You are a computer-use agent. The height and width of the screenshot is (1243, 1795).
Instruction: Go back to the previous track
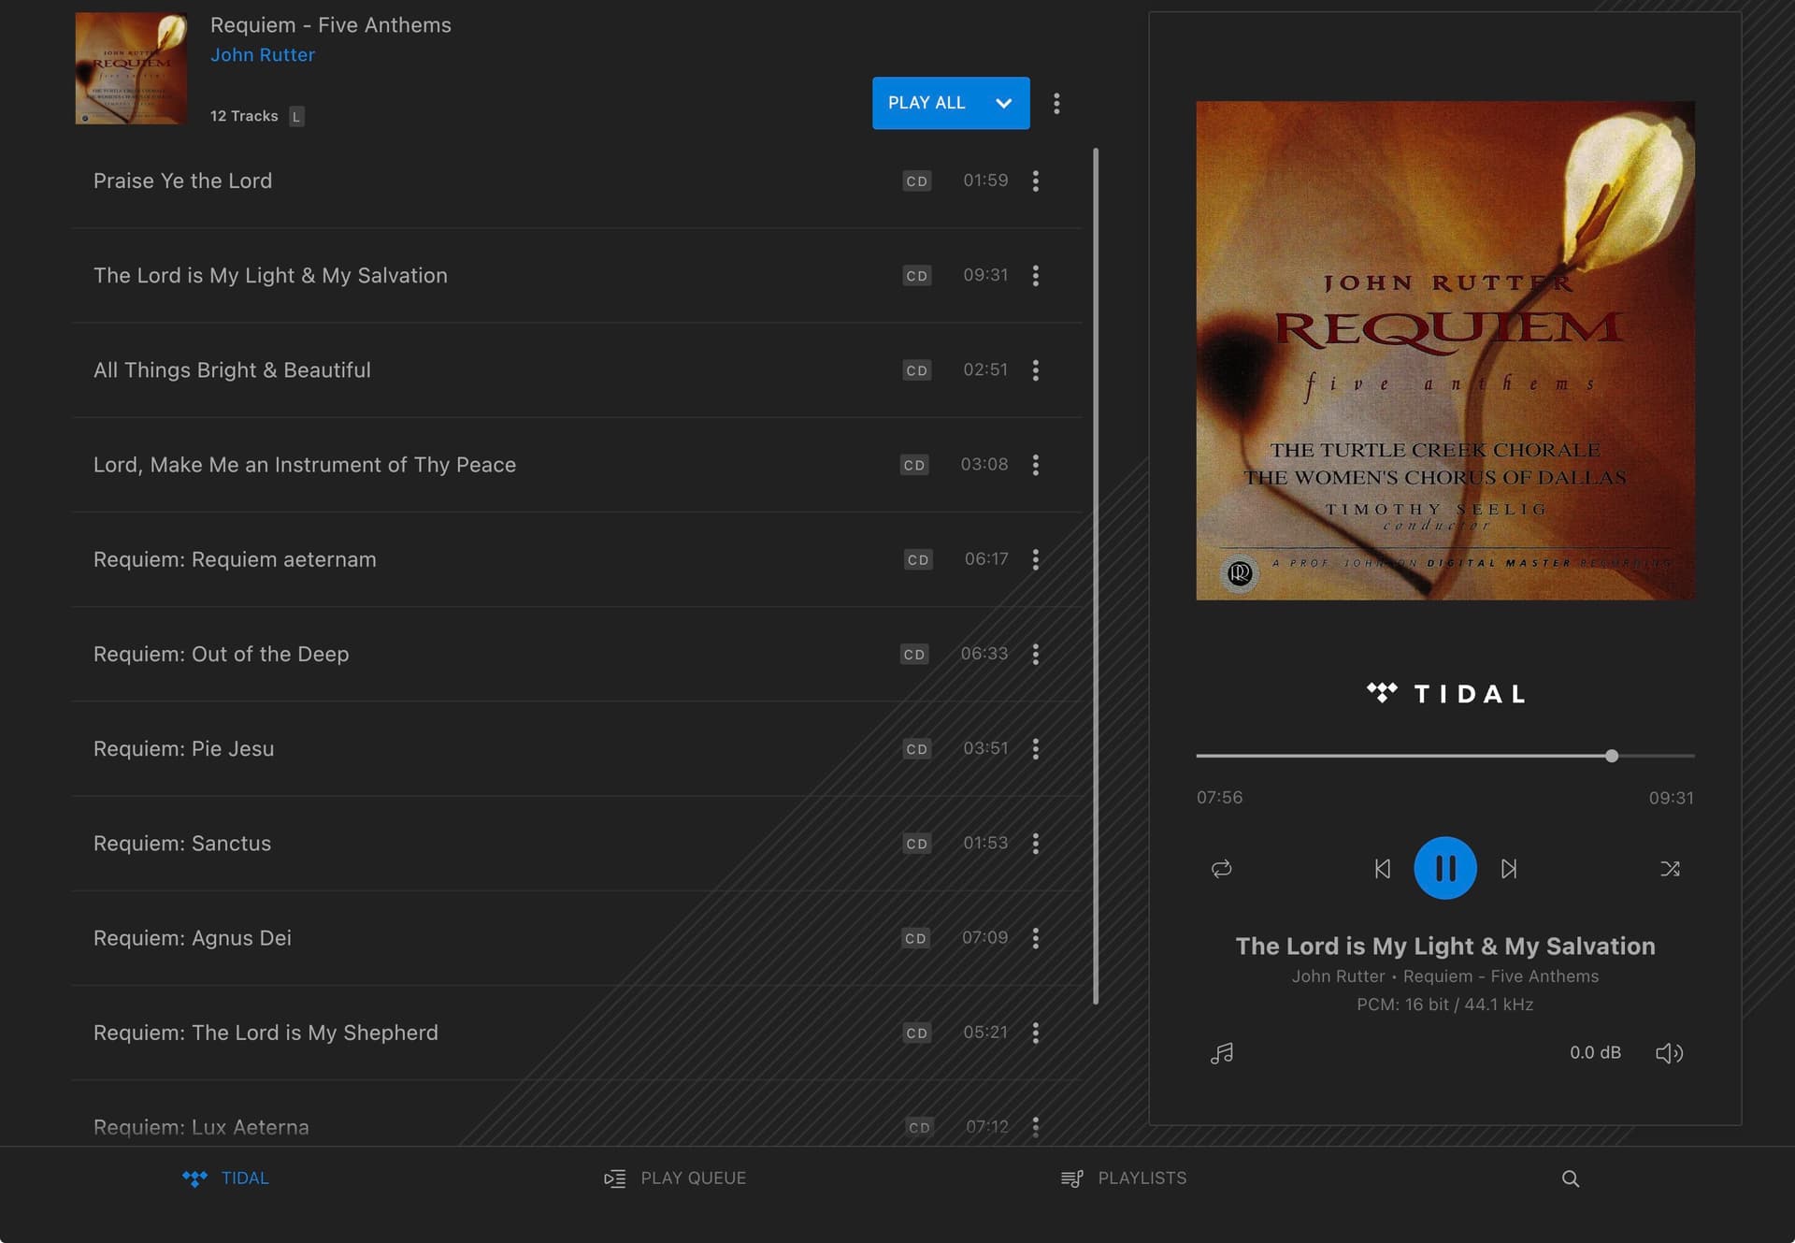(1383, 869)
